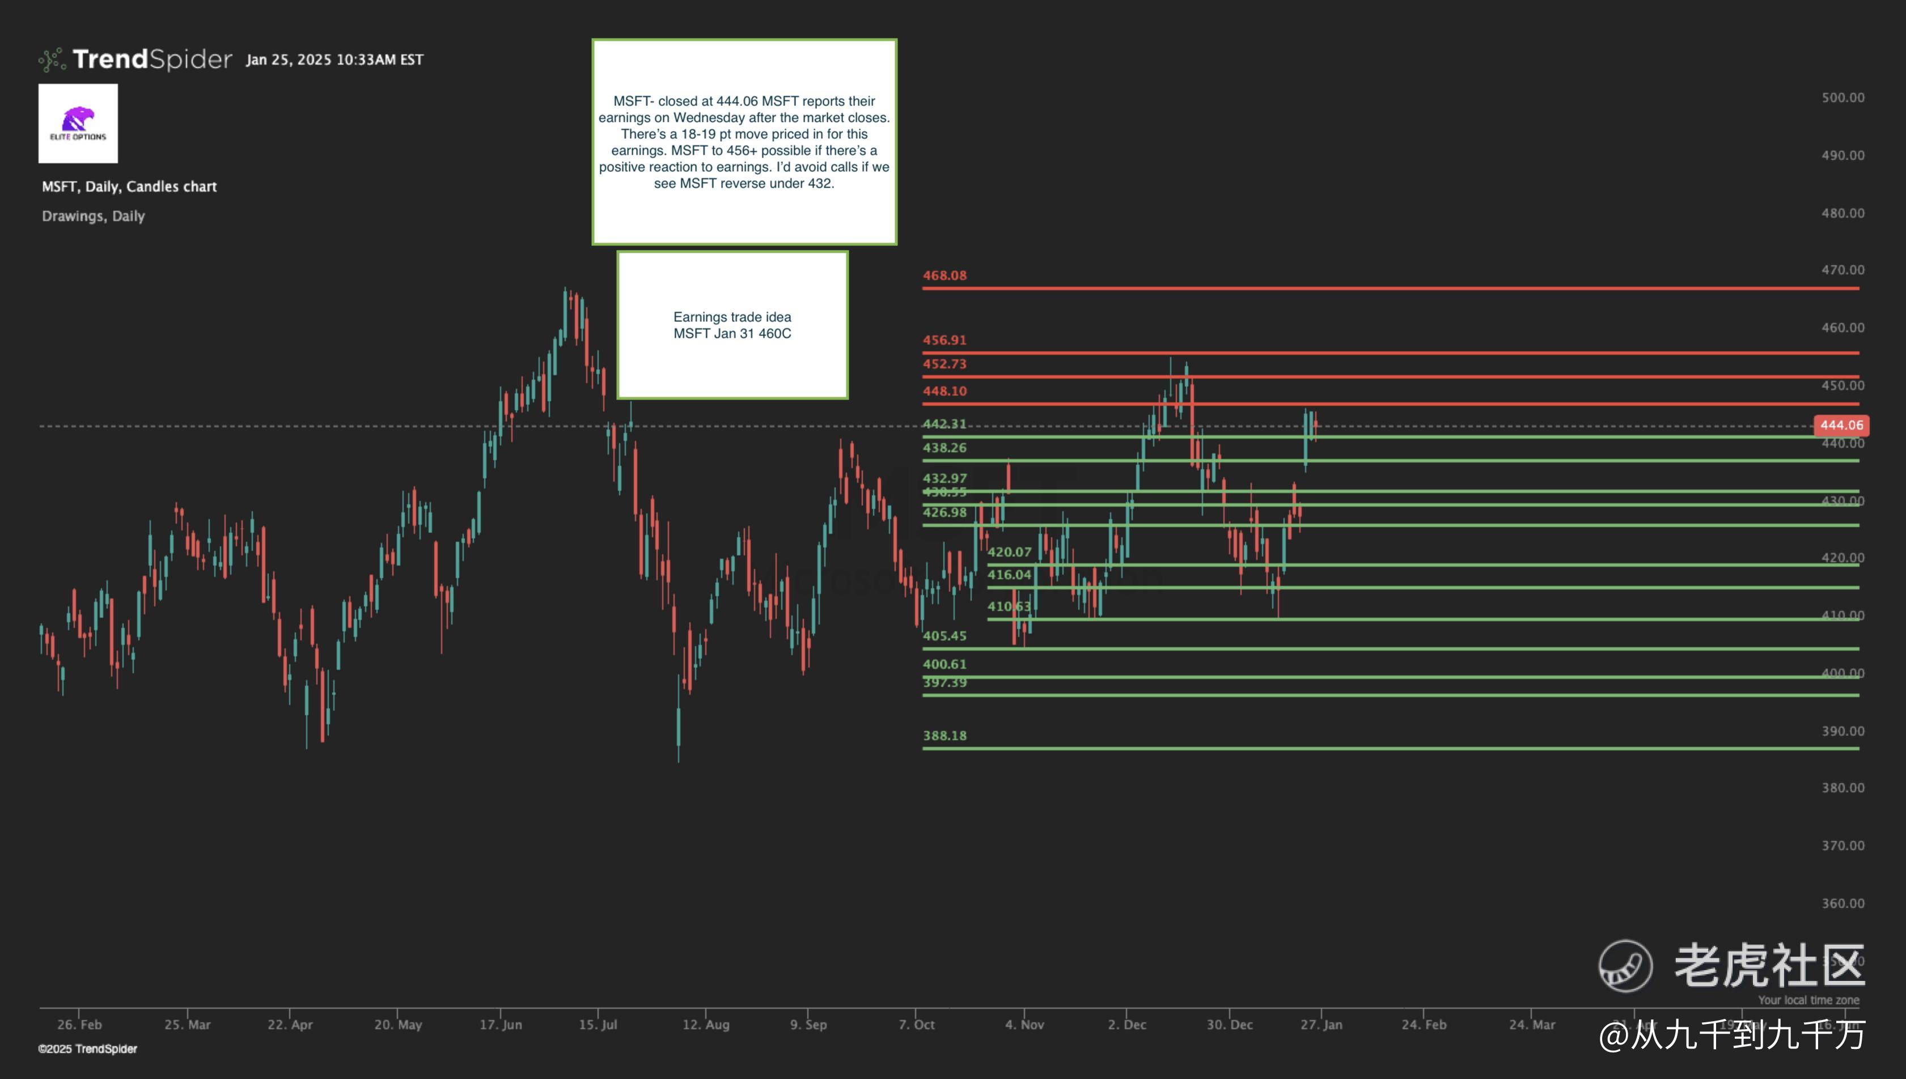Click the '30. Dec' date axis label
The height and width of the screenshot is (1079, 1906).
pos(1230,1025)
